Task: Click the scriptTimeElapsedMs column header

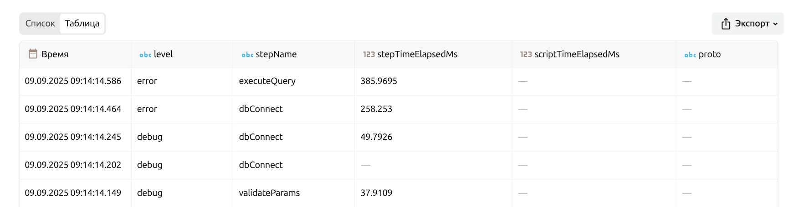Action: (577, 54)
